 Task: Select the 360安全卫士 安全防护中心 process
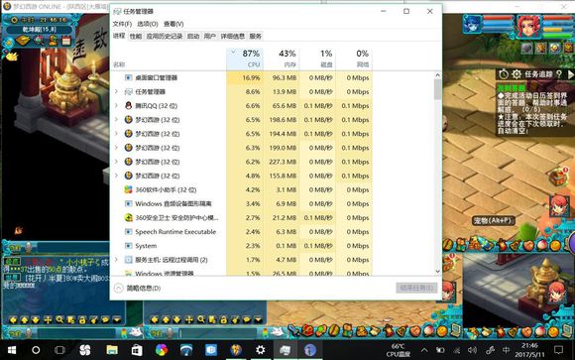(x=242, y=217)
